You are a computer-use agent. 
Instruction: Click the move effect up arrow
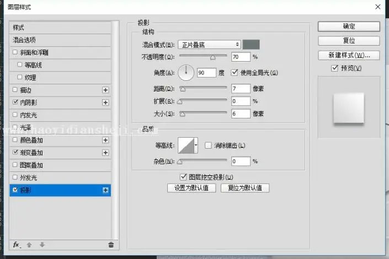[x=29, y=245]
